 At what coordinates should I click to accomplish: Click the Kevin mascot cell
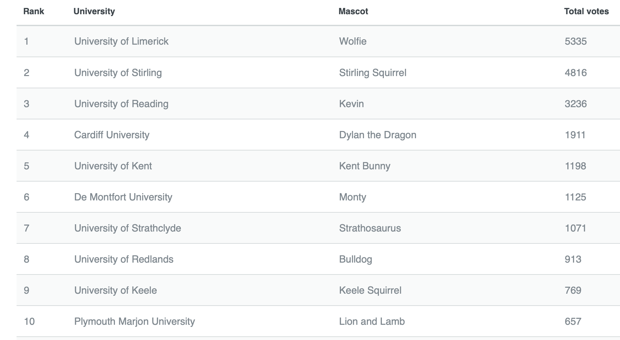(x=351, y=104)
